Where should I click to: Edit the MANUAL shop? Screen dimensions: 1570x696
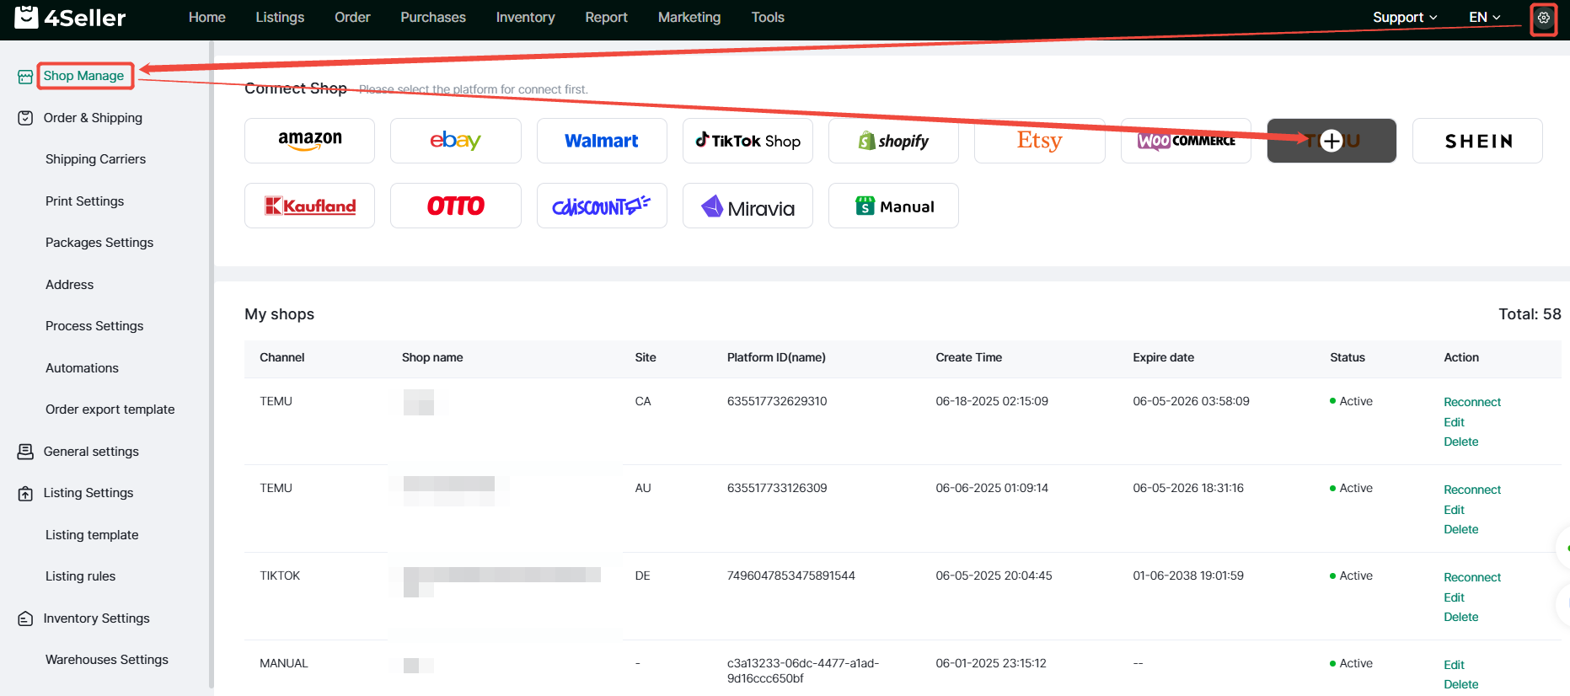(1454, 665)
